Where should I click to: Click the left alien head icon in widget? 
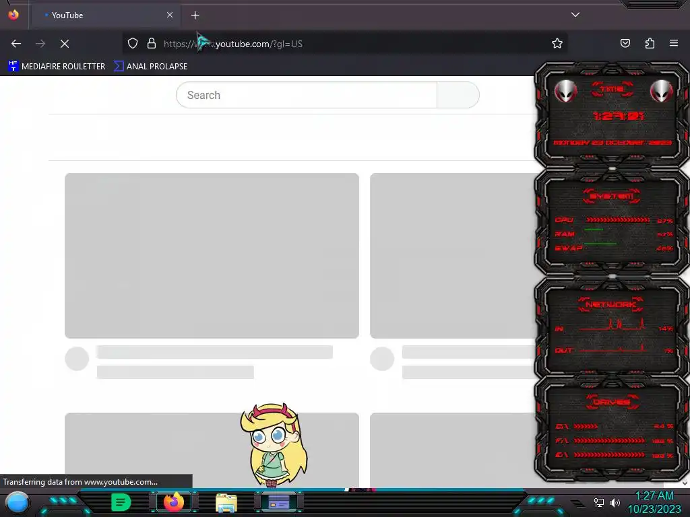[565, 92]
